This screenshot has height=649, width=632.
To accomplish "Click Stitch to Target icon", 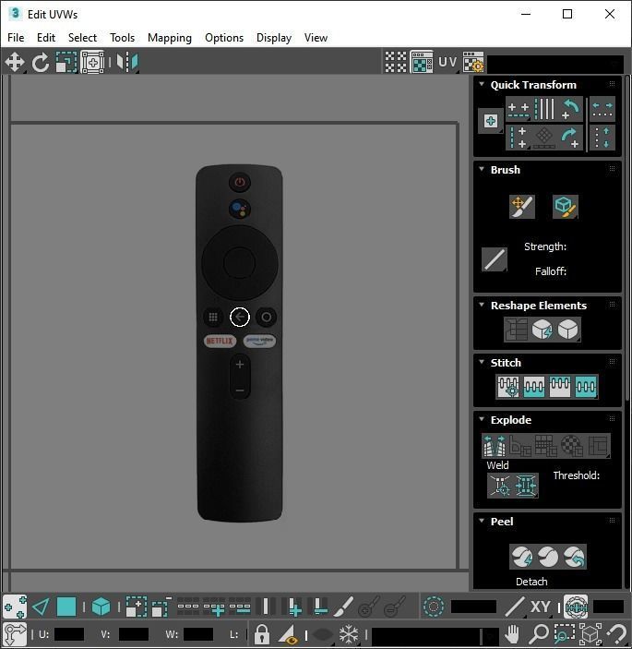I will tap(508, 387).
